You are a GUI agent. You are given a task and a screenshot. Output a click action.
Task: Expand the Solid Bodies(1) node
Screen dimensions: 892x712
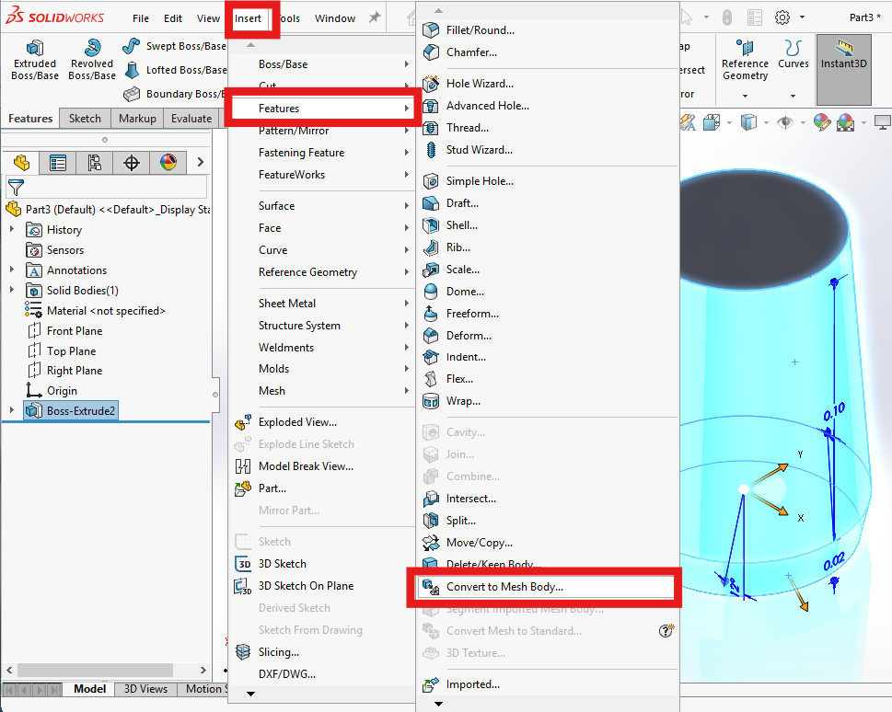[12, 290]
